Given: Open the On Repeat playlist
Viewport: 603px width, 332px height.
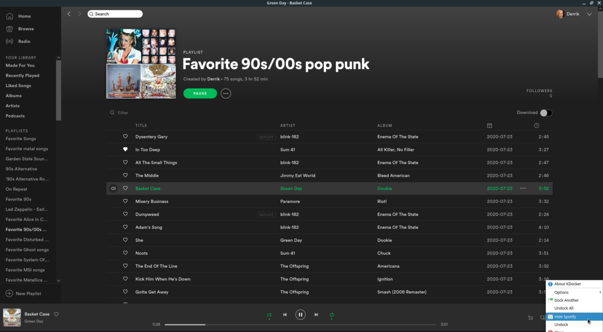Looking at the screenshot, I should (16, 189).
